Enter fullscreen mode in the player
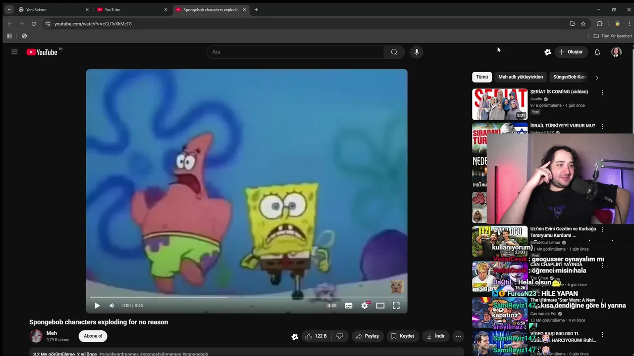Viewport: 634px width, 356px height. (396, 306)
